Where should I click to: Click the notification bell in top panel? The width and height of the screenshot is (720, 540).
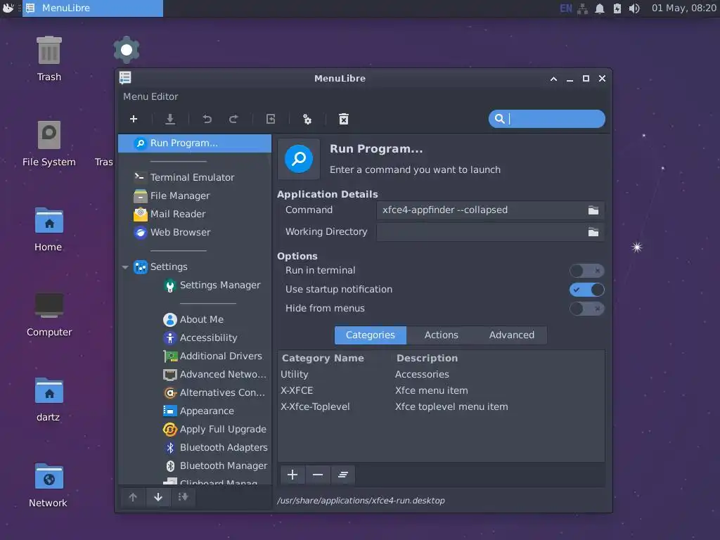[x=600, y=8]
